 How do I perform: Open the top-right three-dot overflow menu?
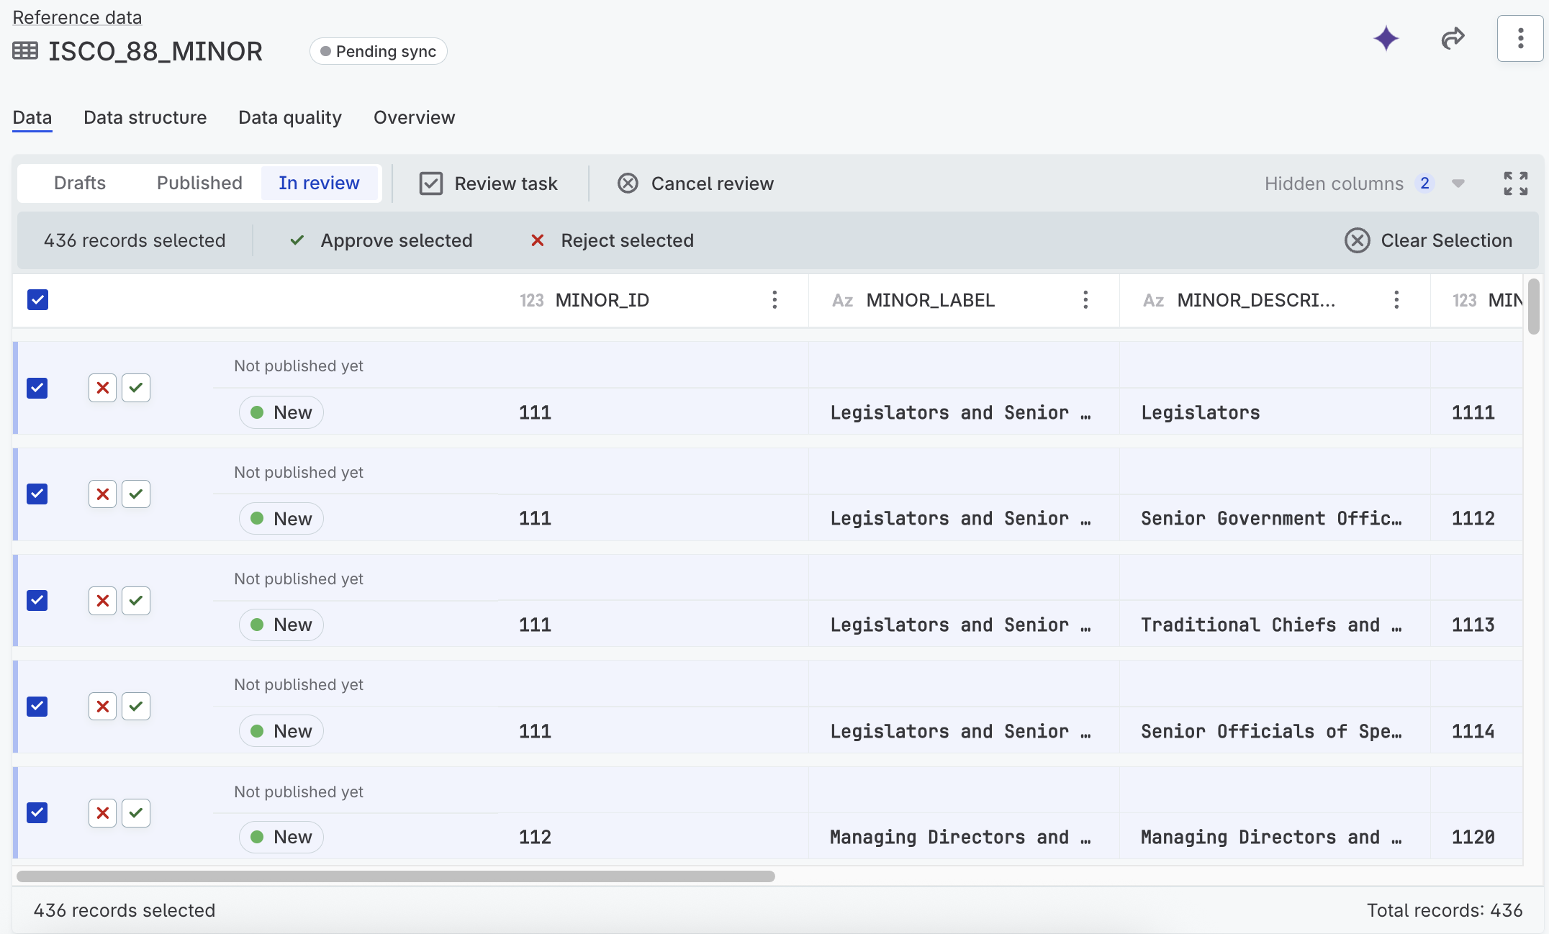tap(1519, 39)
